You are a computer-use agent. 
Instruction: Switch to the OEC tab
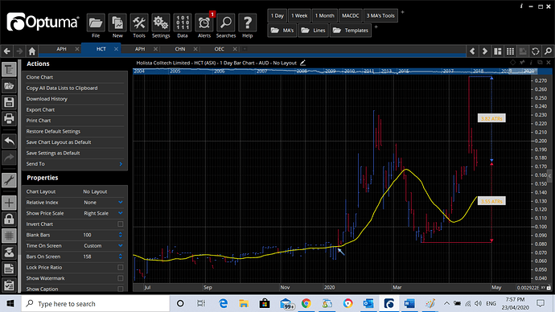pos(219,49)
